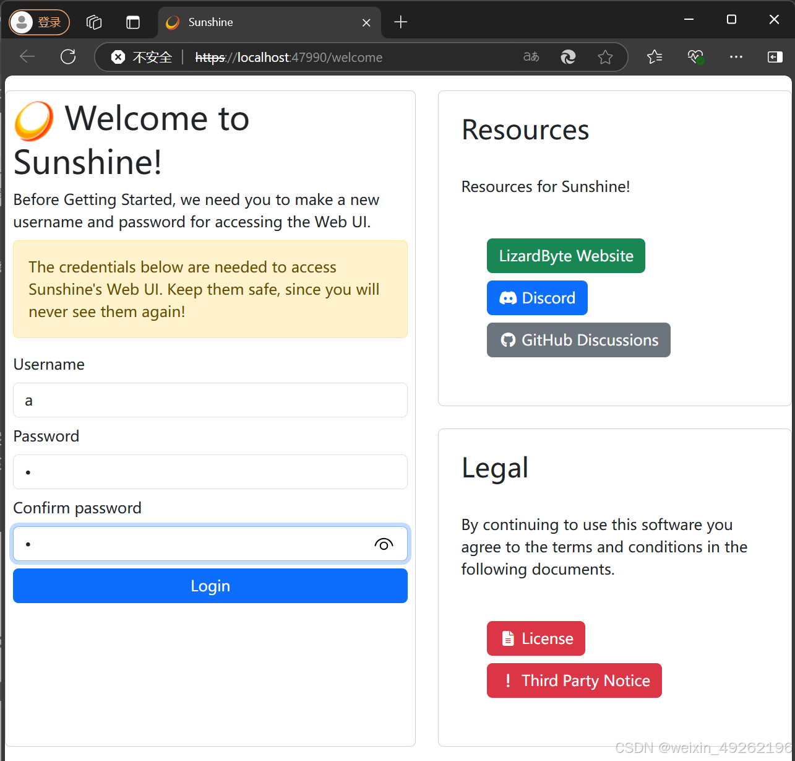Click the Username input field
This screenshot has width=795, height=761.
pos(210,400)
